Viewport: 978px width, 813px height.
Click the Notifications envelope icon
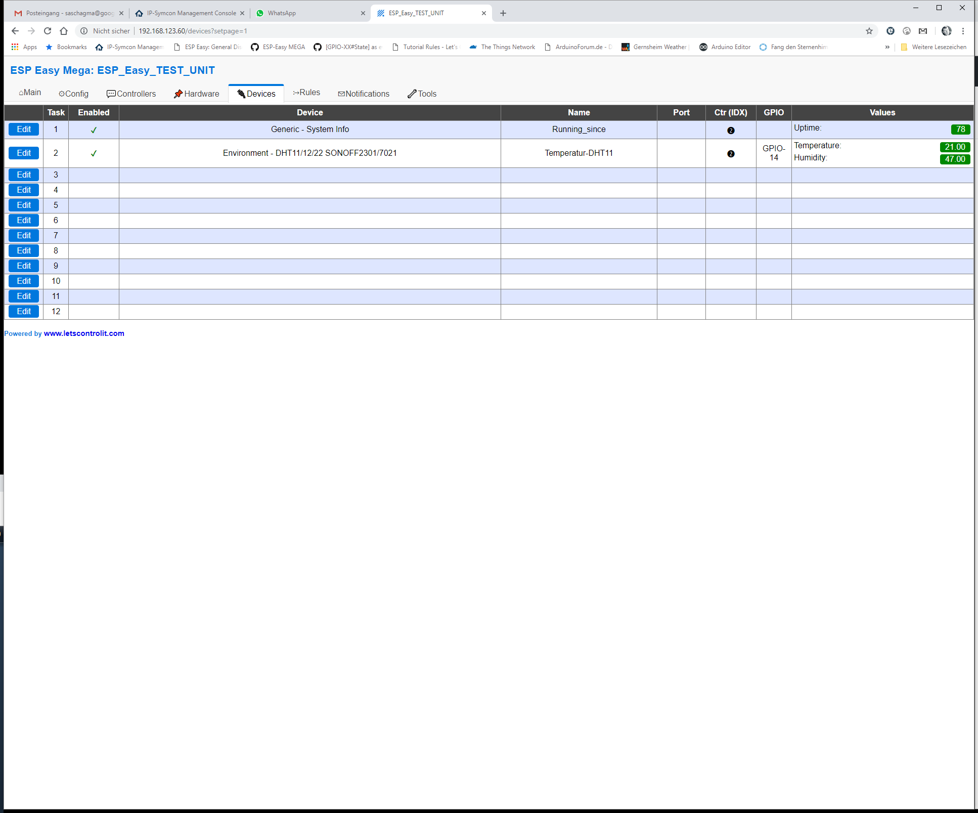click(x=342, y=94)
